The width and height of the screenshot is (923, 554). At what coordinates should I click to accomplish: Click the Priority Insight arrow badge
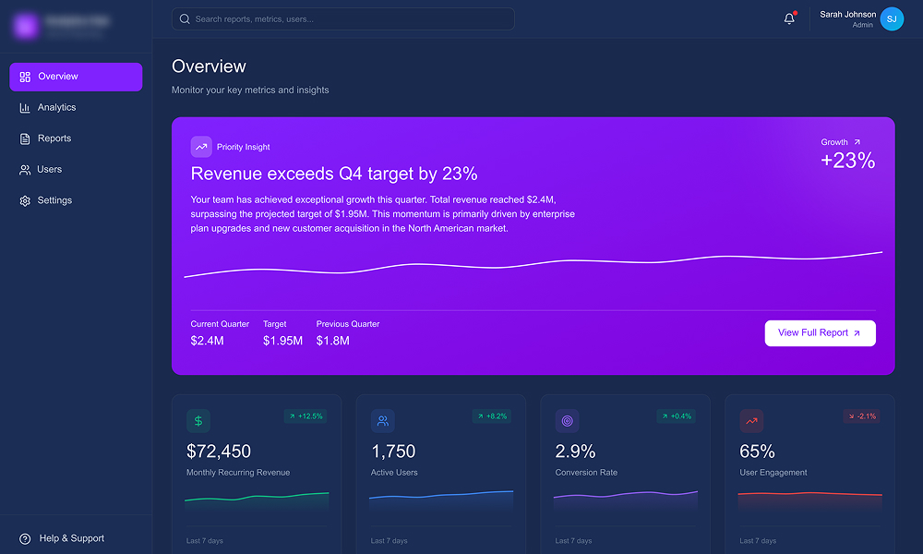coord(201,146)
